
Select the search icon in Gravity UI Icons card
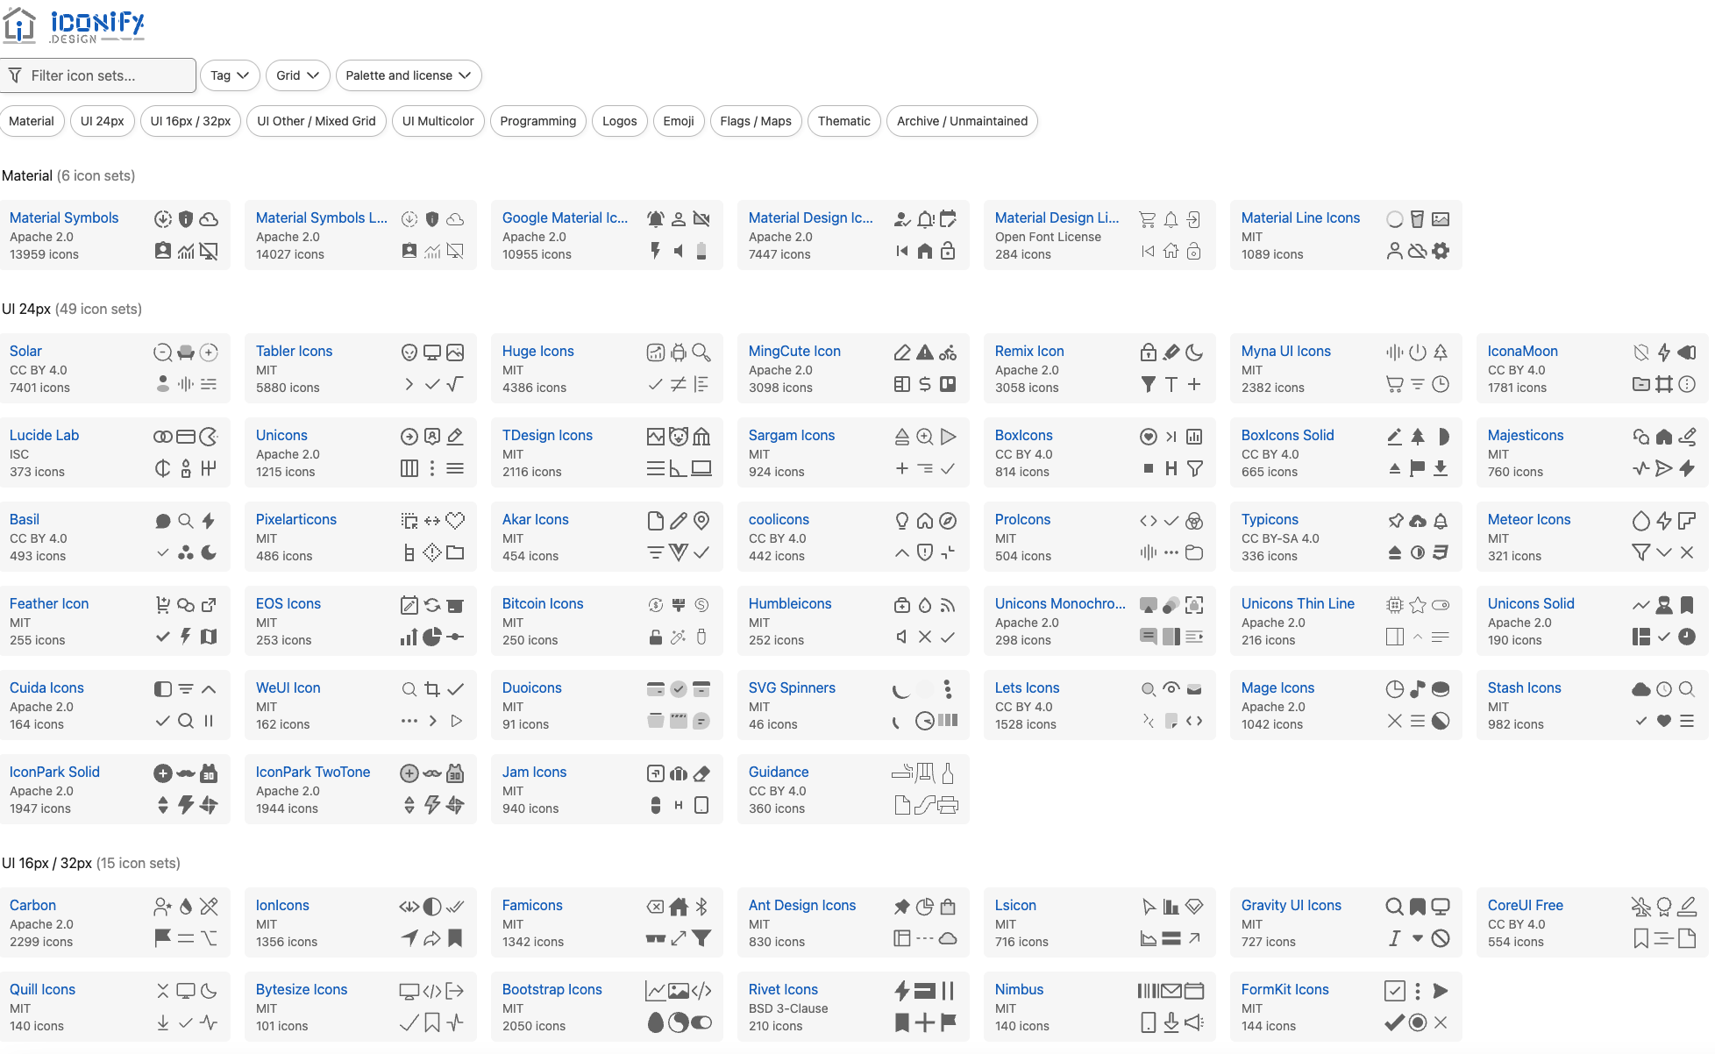tap(1395, 907)
